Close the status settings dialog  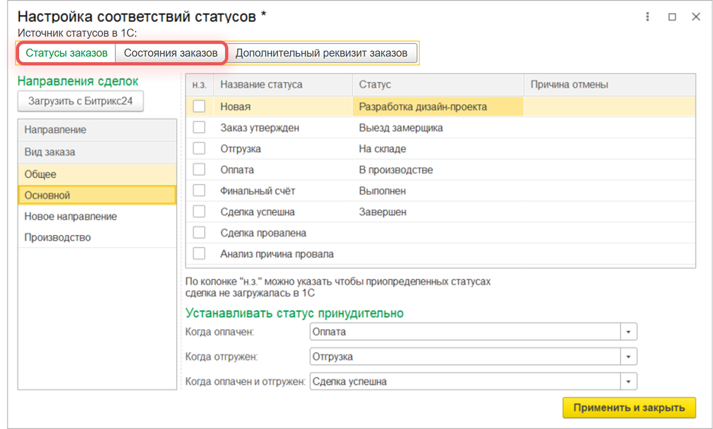pos(695,16)
